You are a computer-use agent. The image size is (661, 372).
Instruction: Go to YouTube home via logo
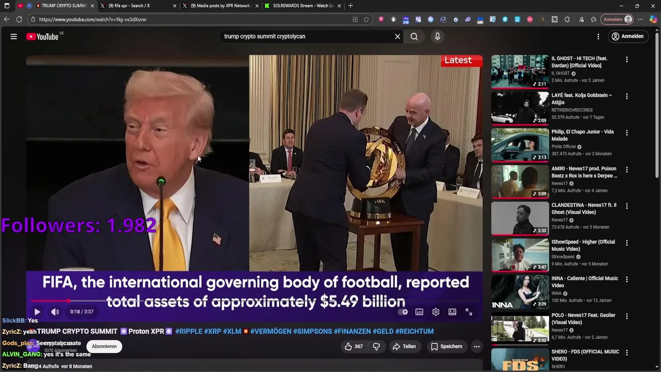click(42, 37)
